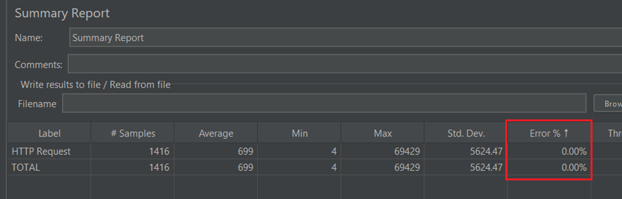The height and width of the screenshot is (199, 622).
Task: Click the Std. Dev. column header
Action: [x=466, y=133]
